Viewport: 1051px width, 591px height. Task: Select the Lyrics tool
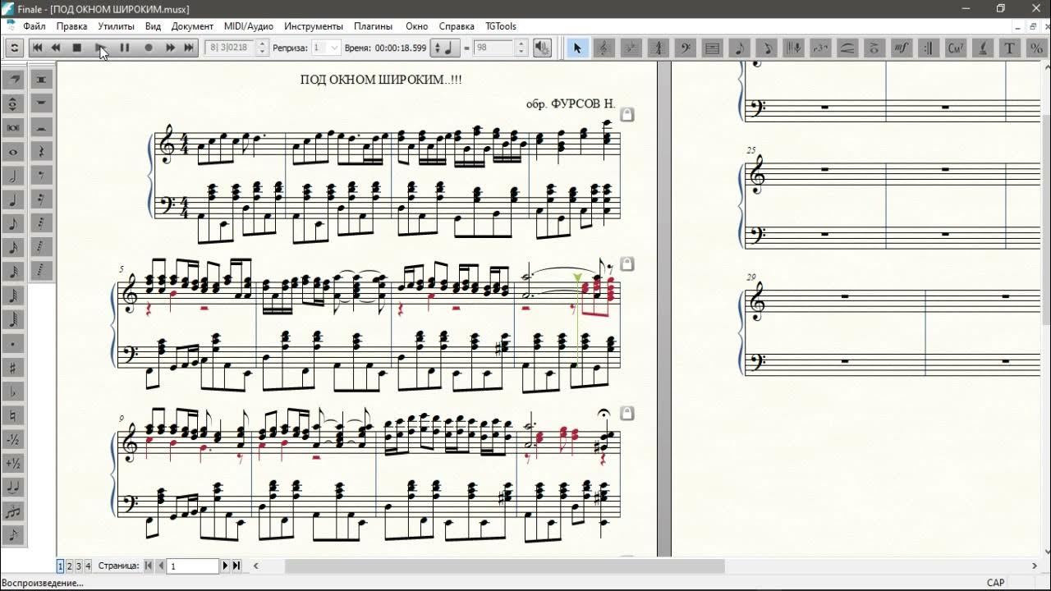984,48
